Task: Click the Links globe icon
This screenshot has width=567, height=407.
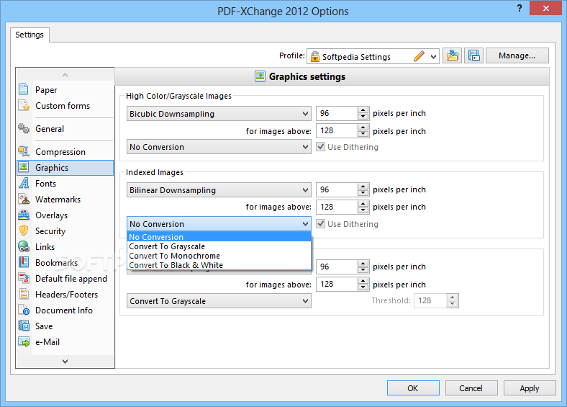Action: tap(24, 246)
